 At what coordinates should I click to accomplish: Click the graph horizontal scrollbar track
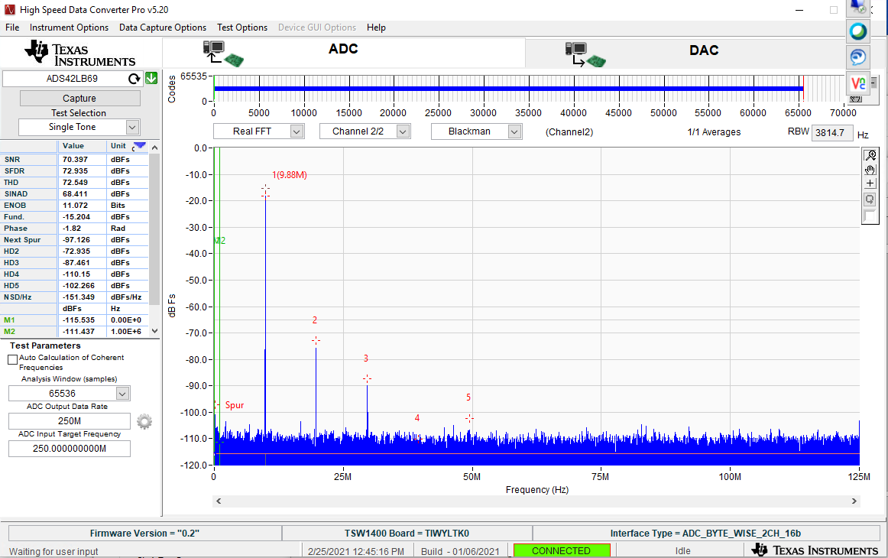[536, 501]
